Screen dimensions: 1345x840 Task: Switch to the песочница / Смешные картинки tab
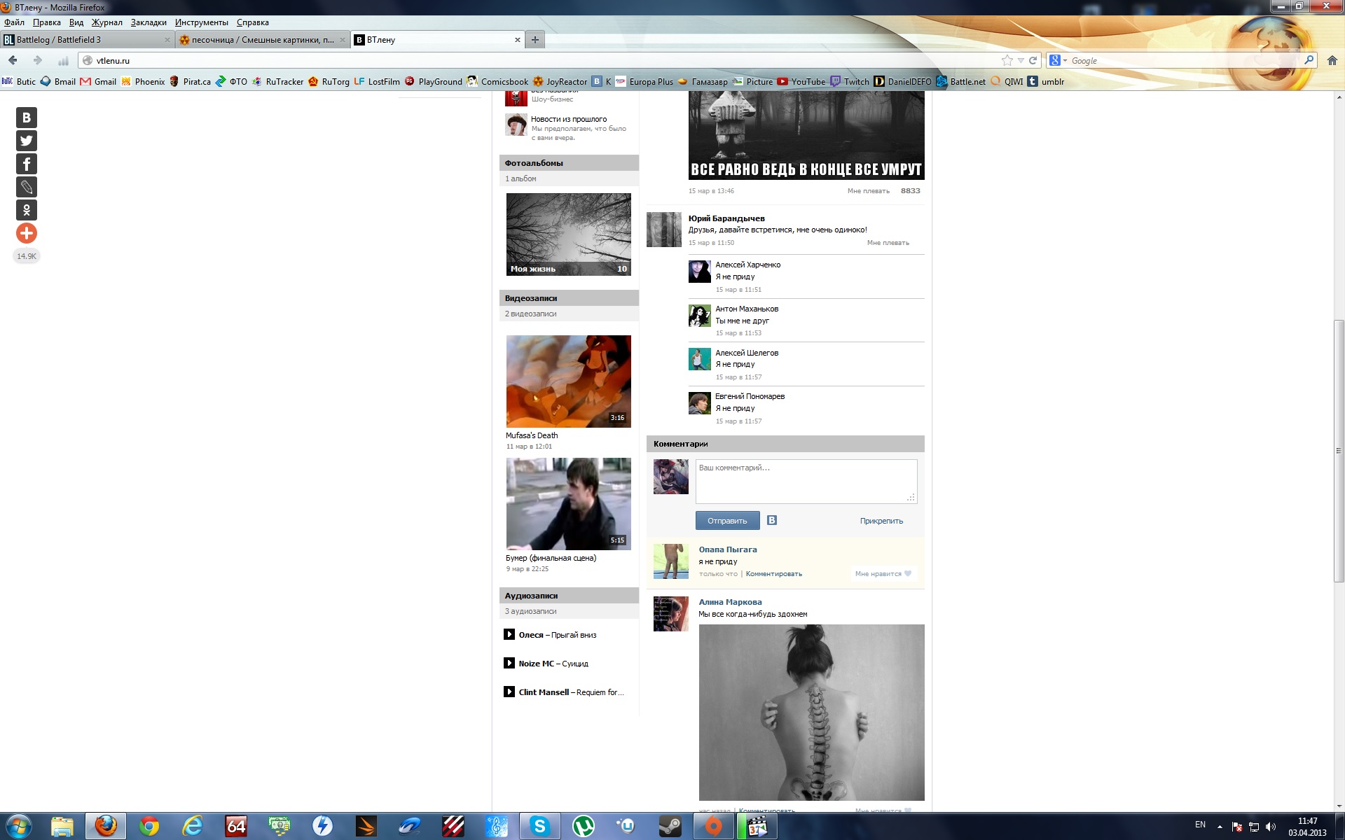[x=263, y=40]
